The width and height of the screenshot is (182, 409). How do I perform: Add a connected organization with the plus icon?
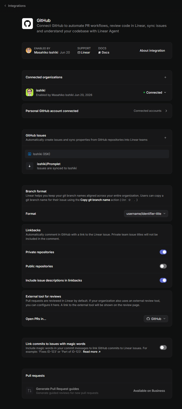[x=165, y=77]
